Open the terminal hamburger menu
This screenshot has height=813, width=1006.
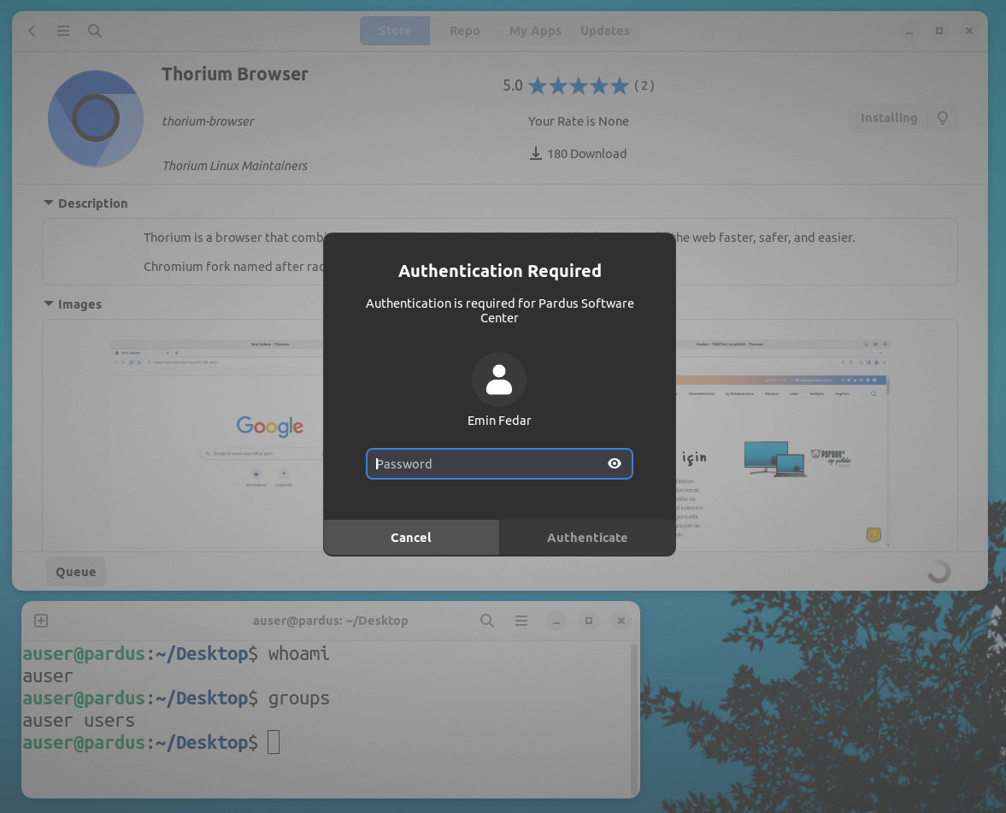(x=521, y=621)
